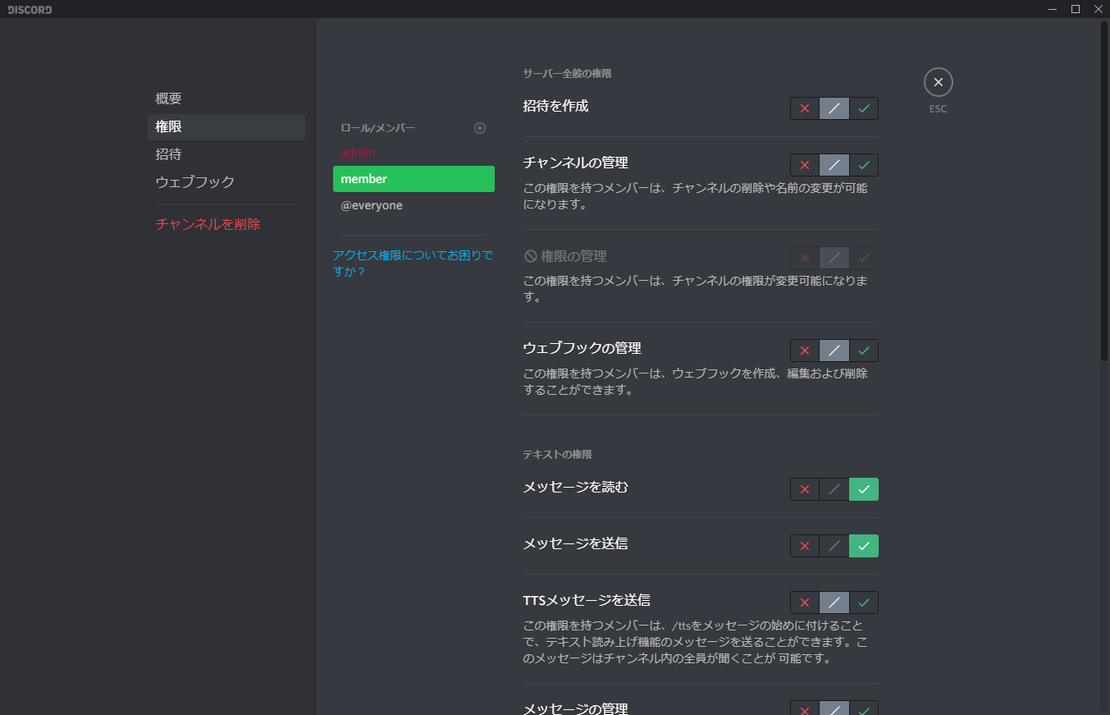Screen dimensions: 1110x715
Task: Select the @everyone role
Action: (x=413, y=205)
